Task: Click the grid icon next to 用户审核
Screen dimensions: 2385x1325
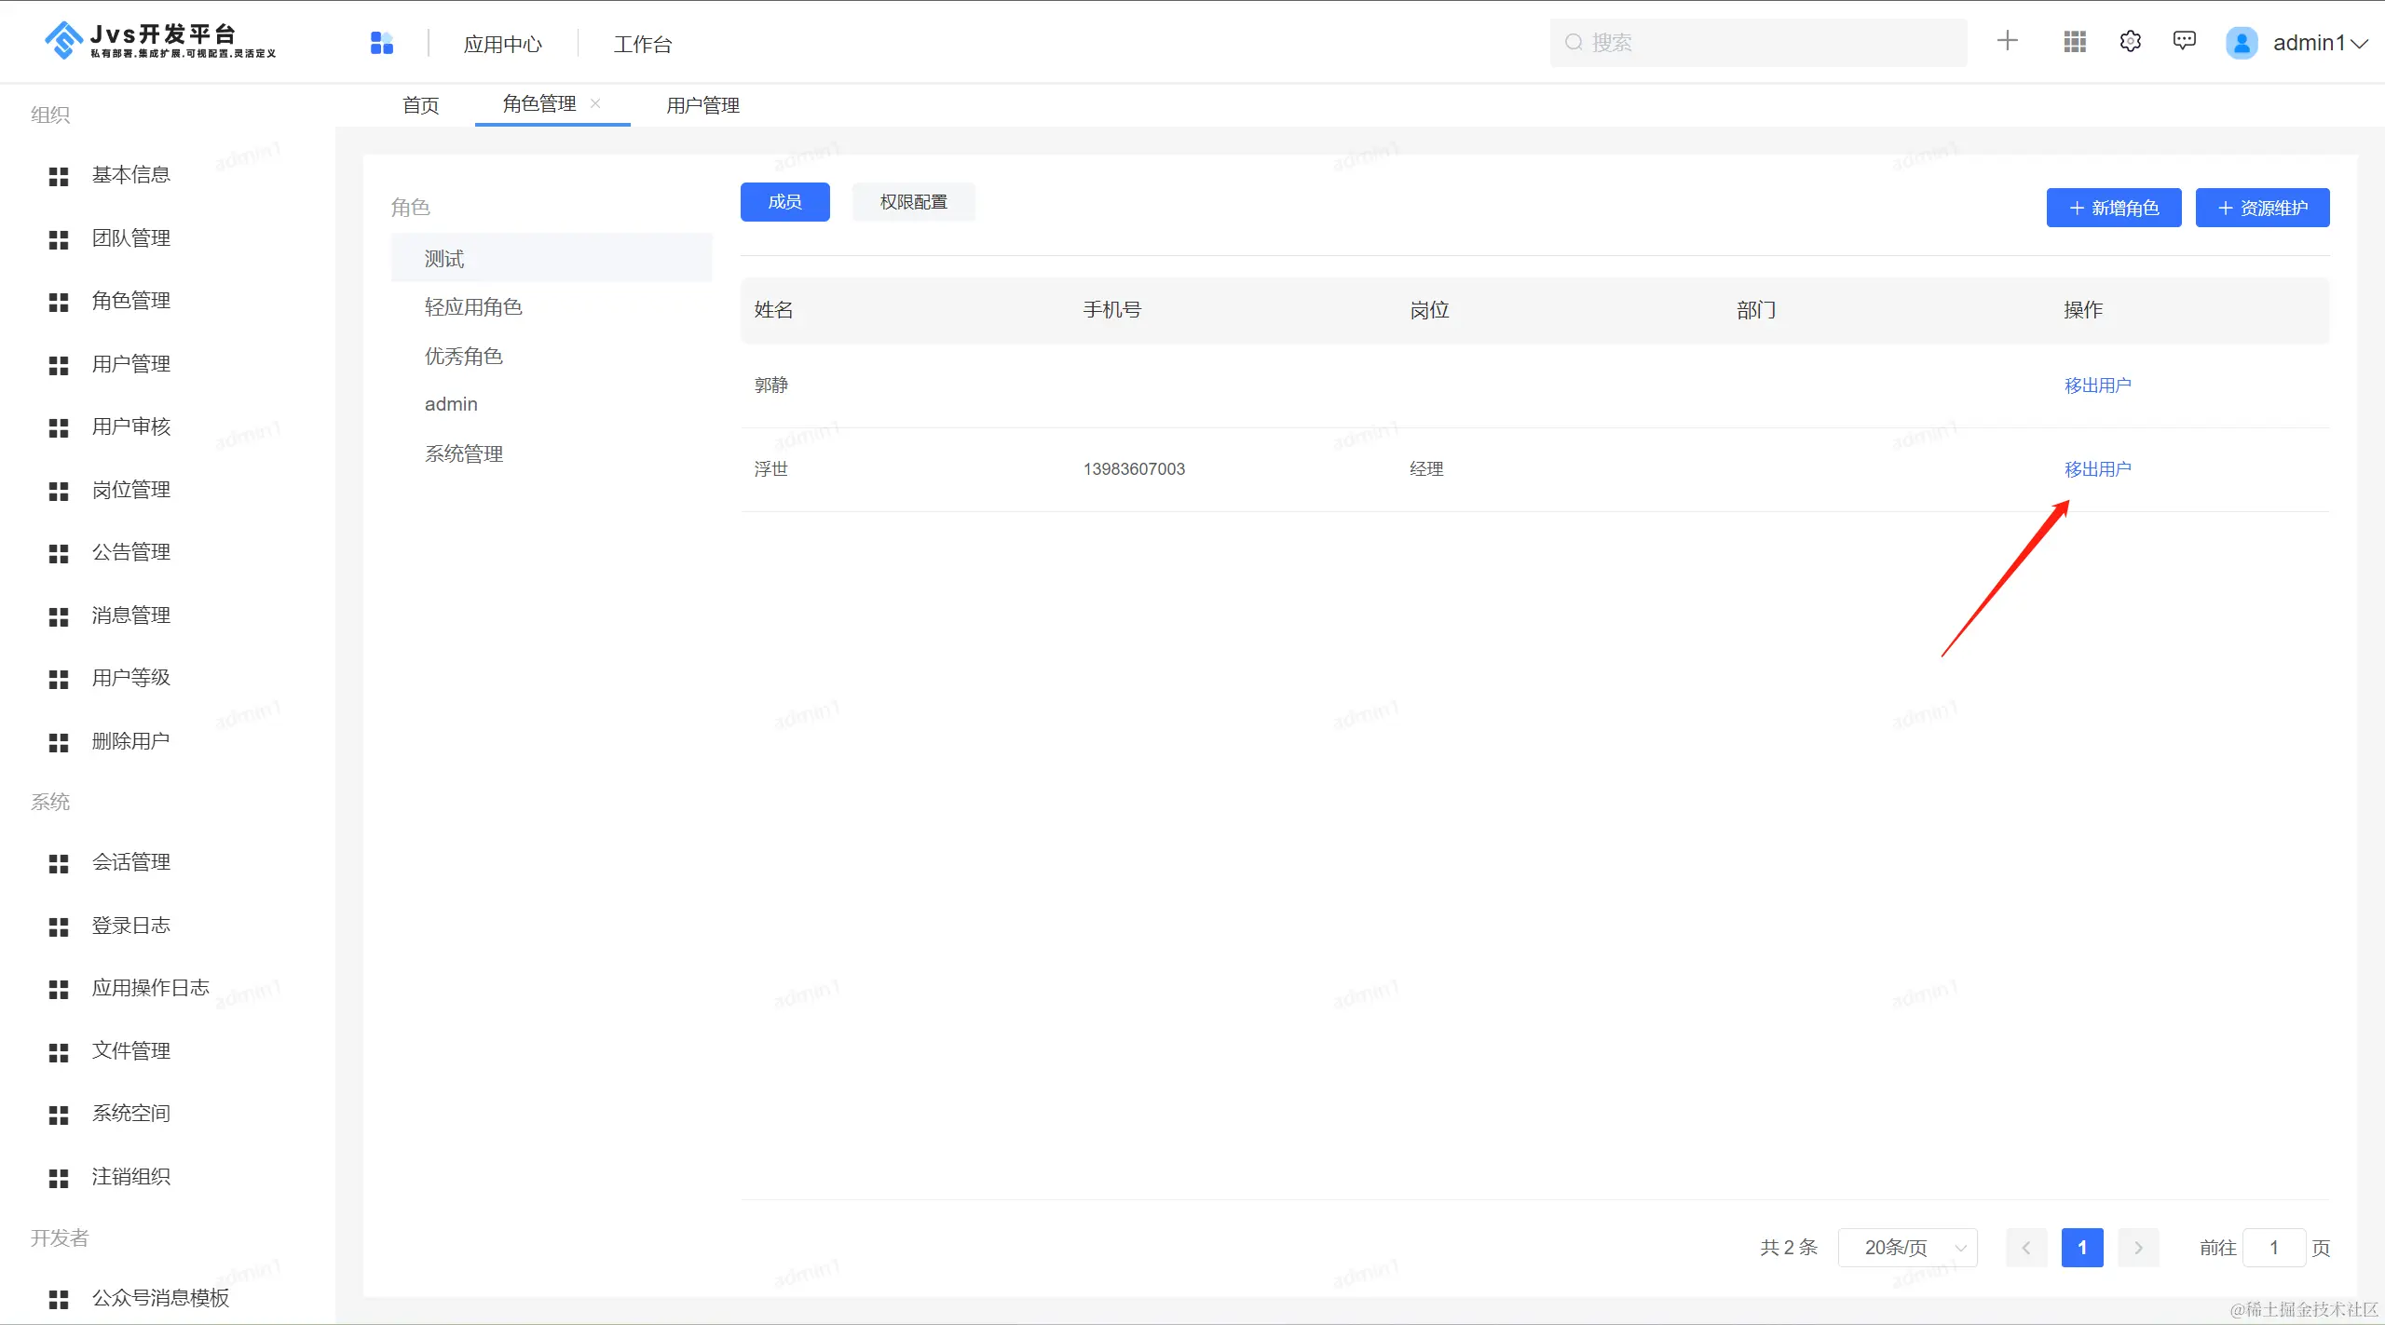Action: click(x=59, y=427)
